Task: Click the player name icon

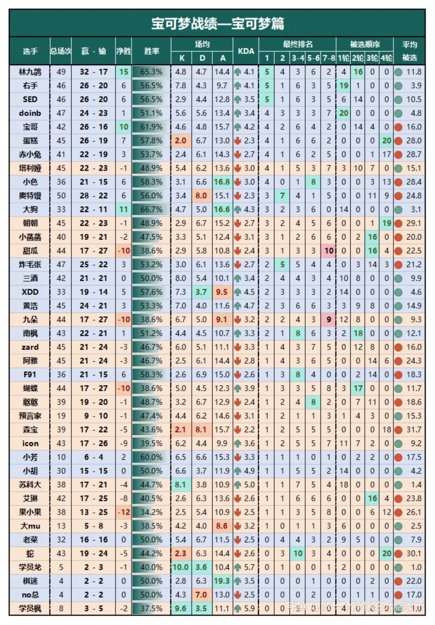Action: pyautogui.click(x=30, y=444)
